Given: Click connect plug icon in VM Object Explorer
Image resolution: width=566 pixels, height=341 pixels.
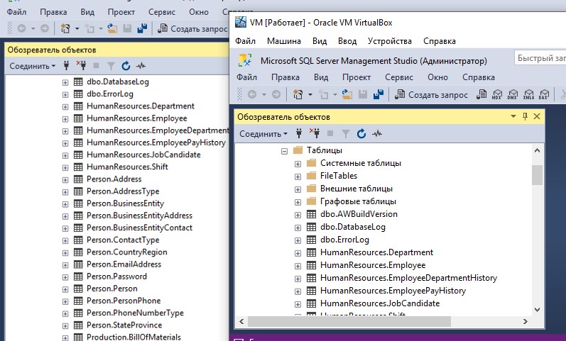Looking at the screenshot, I should 299,134.
